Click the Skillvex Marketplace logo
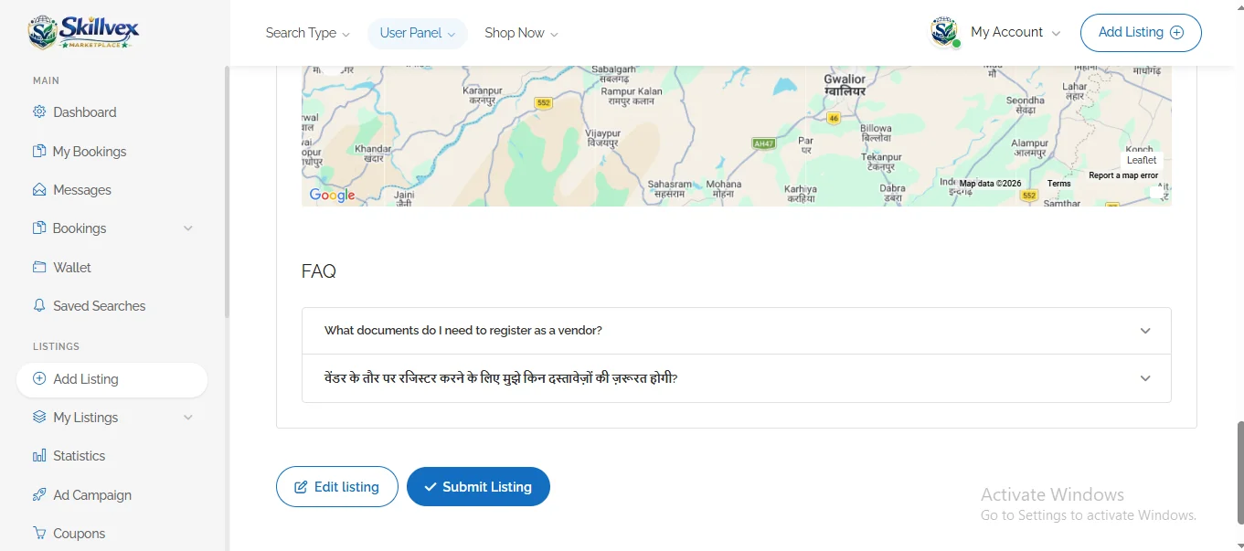This screenshot has height=551, width=1244. coord(84,33)
